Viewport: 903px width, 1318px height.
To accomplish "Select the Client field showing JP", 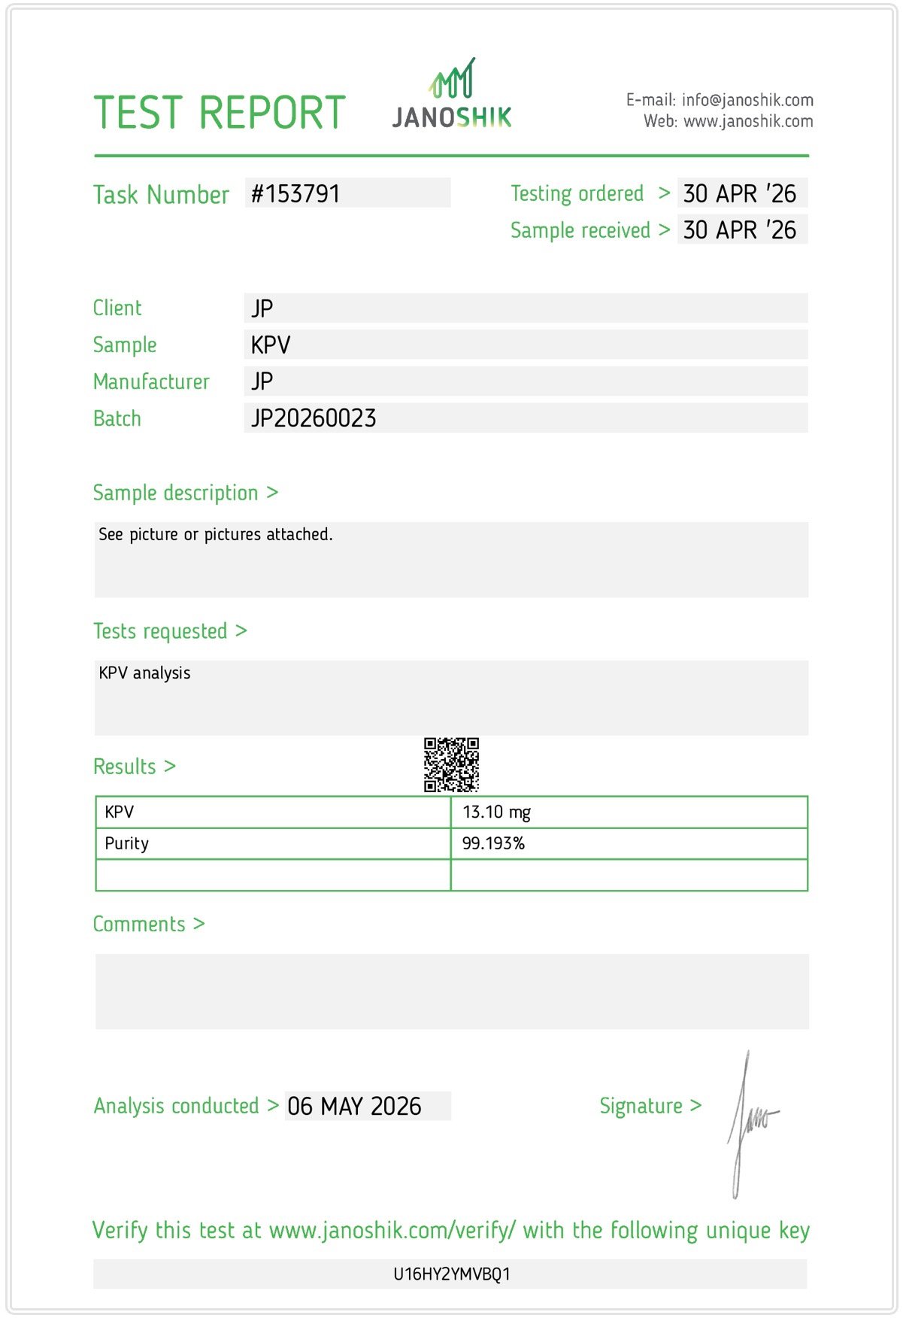I will coord(526,308).
